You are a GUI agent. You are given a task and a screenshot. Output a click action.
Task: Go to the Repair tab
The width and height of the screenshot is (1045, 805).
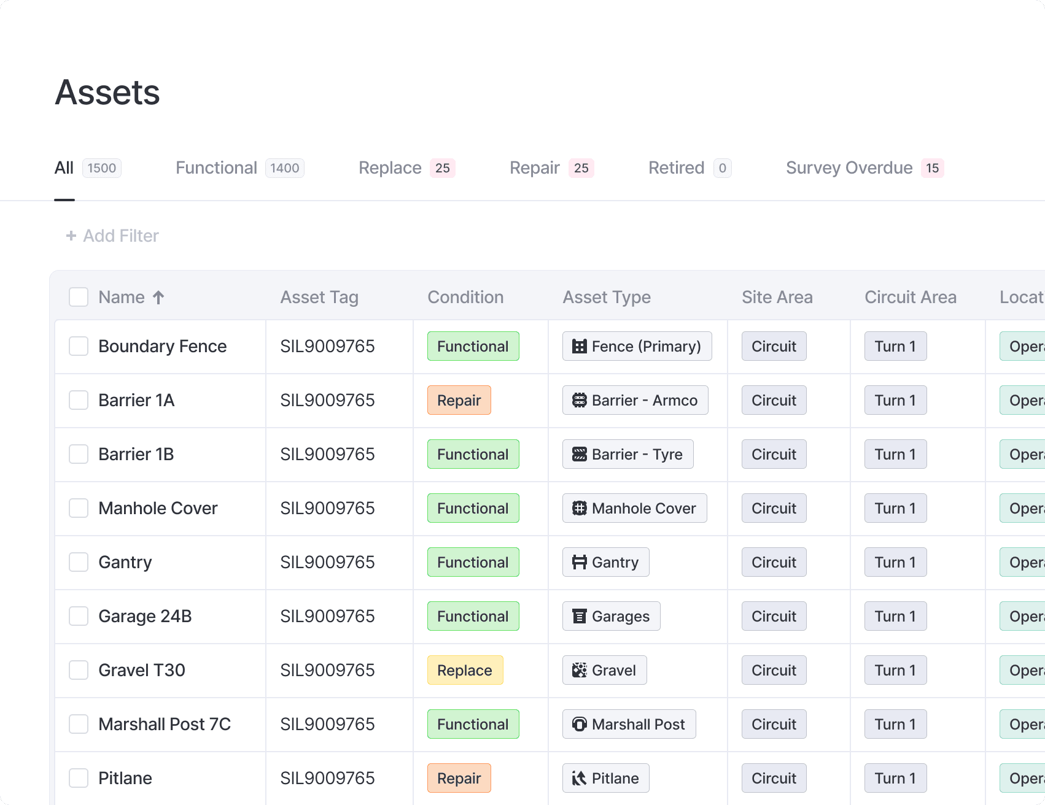pyautogui.click(x=552, y=168)
